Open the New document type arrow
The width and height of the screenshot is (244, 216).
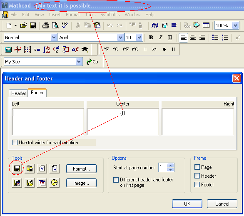[15, 25]
